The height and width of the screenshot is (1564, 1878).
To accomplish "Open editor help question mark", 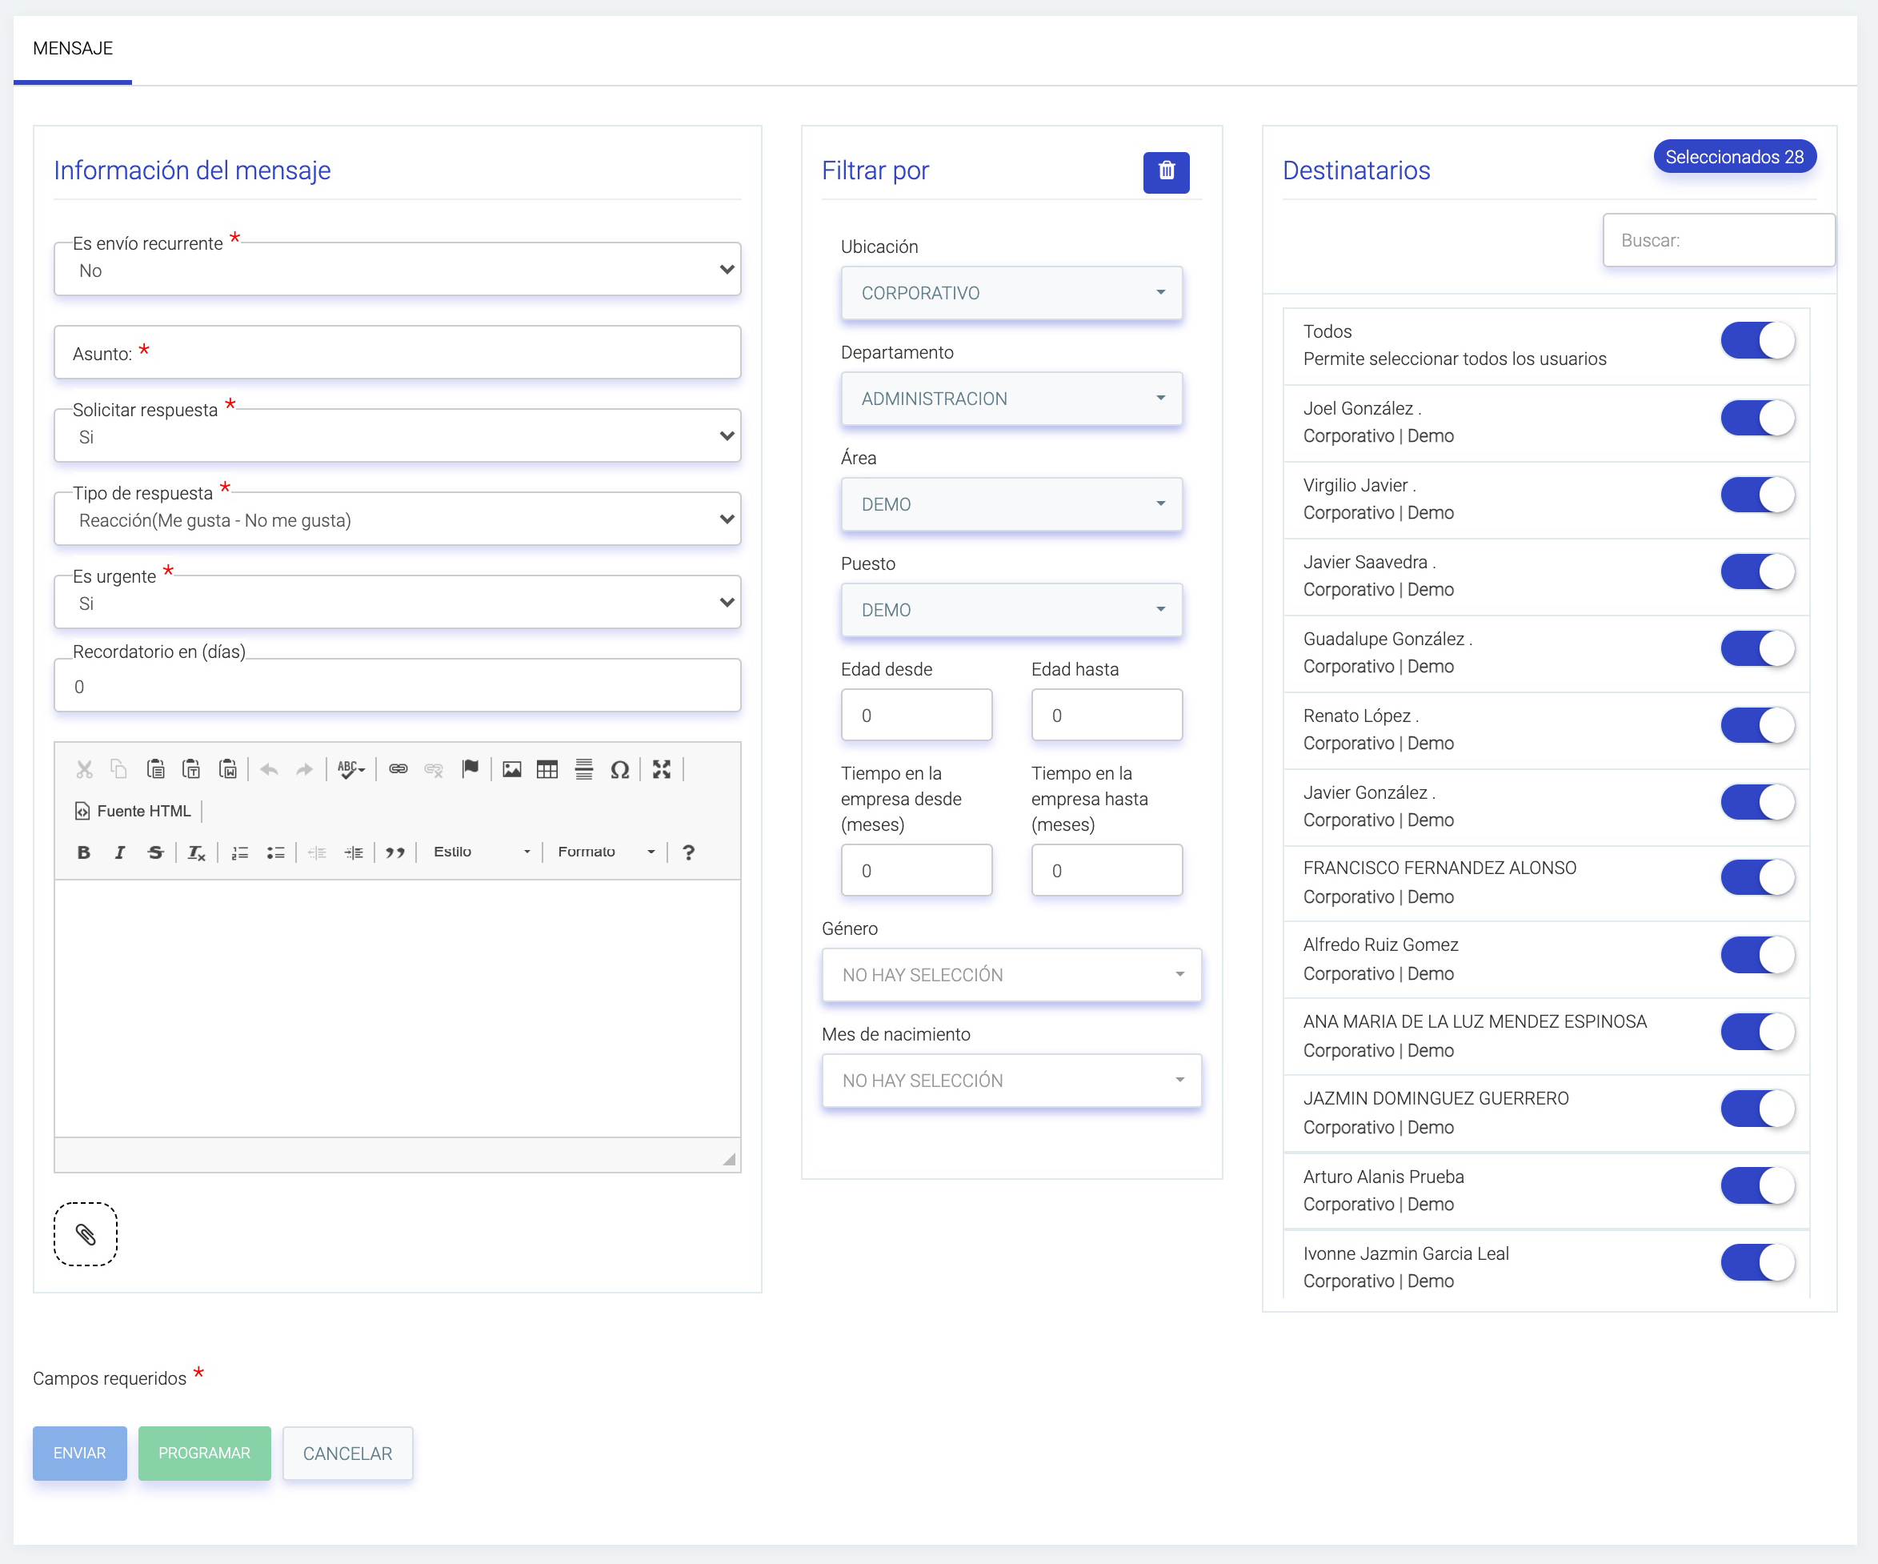I will (689, 852).
